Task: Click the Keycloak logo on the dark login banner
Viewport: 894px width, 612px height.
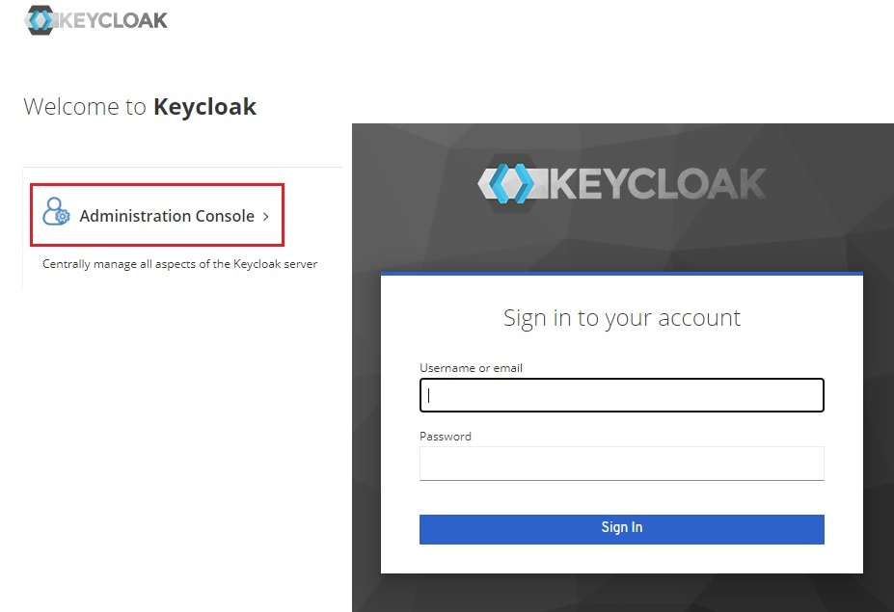Action: 621,182
